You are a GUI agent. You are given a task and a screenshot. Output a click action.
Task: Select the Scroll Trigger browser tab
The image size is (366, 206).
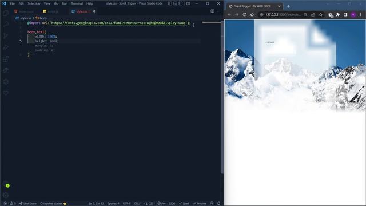click(255, 6)
